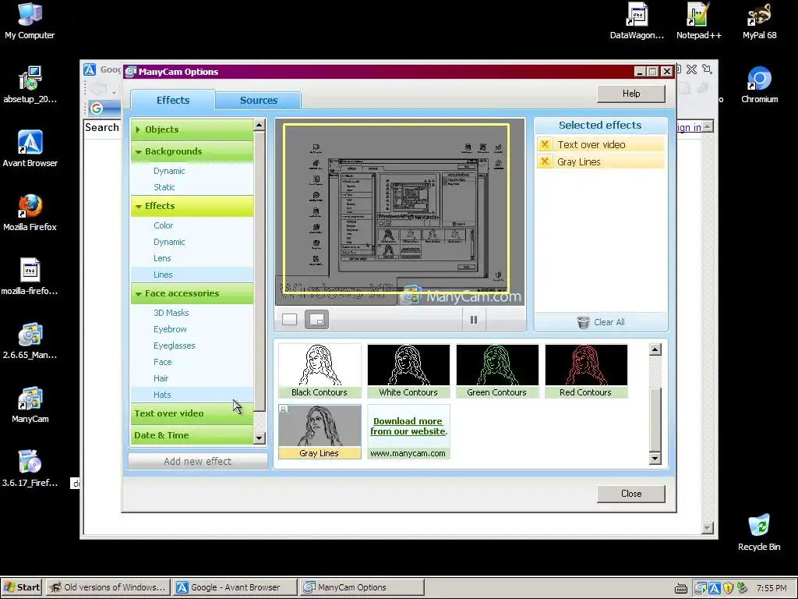Screen dimensions: 798x599
Task: Open My Computer desktop icon
Action: 30,21
